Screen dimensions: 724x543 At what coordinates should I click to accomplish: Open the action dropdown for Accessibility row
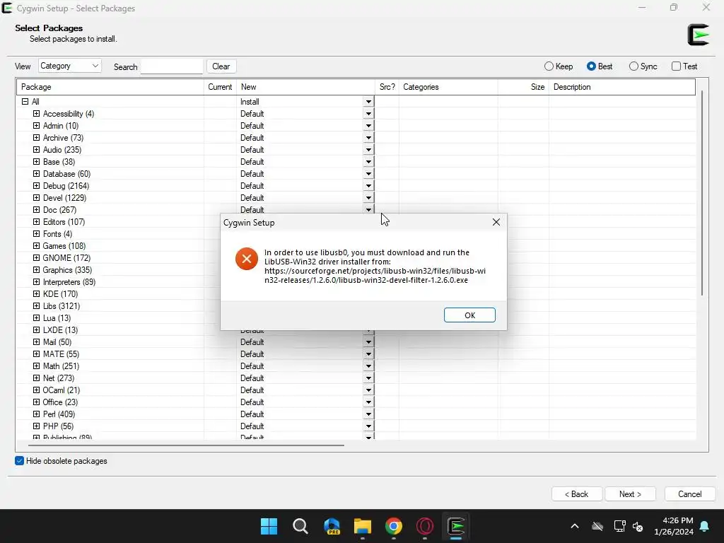point(368,114)
